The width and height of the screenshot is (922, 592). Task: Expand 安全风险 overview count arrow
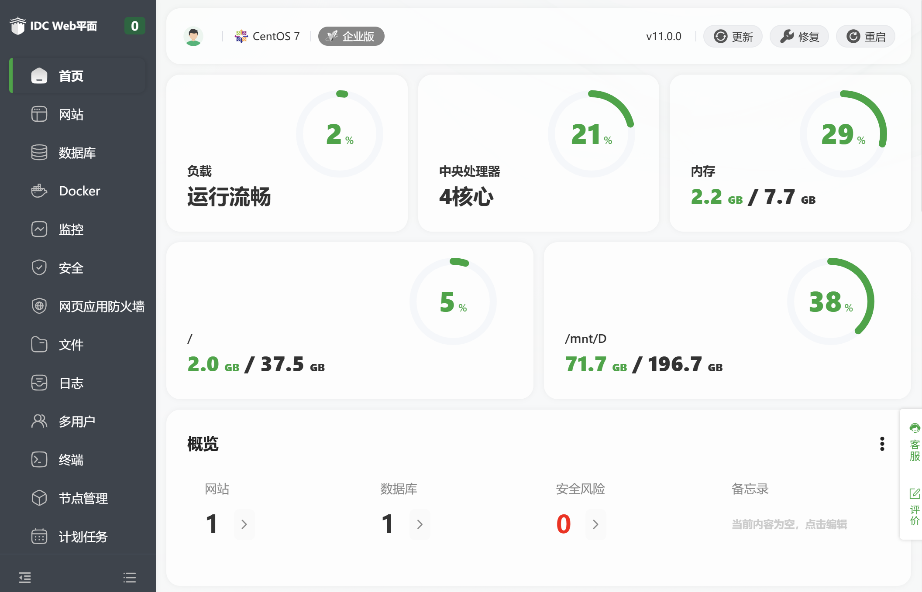pyautogui.click(x=596, y=524)
